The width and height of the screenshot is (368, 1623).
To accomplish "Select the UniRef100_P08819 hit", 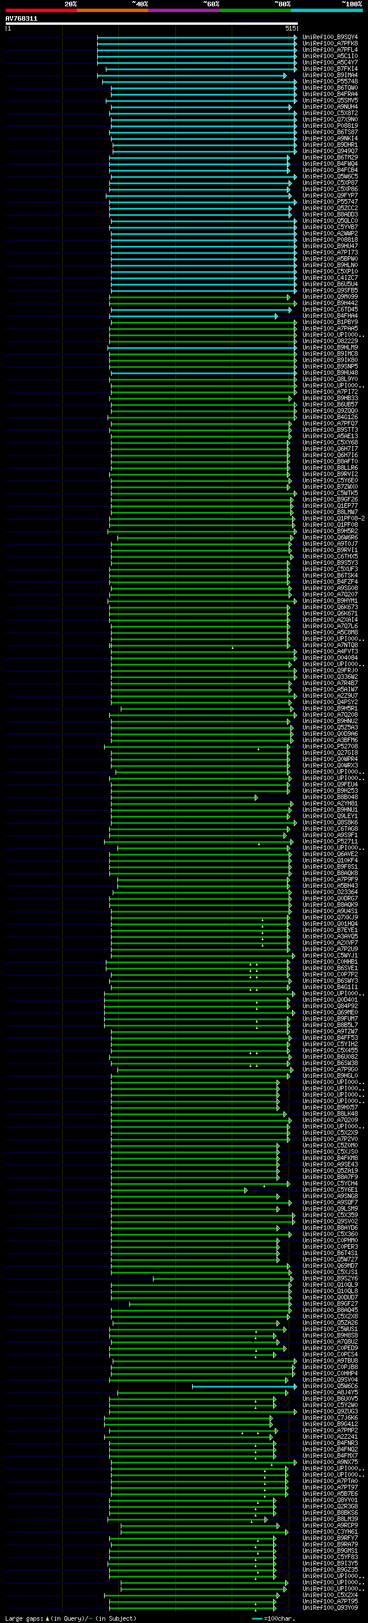I will (329, 126).
